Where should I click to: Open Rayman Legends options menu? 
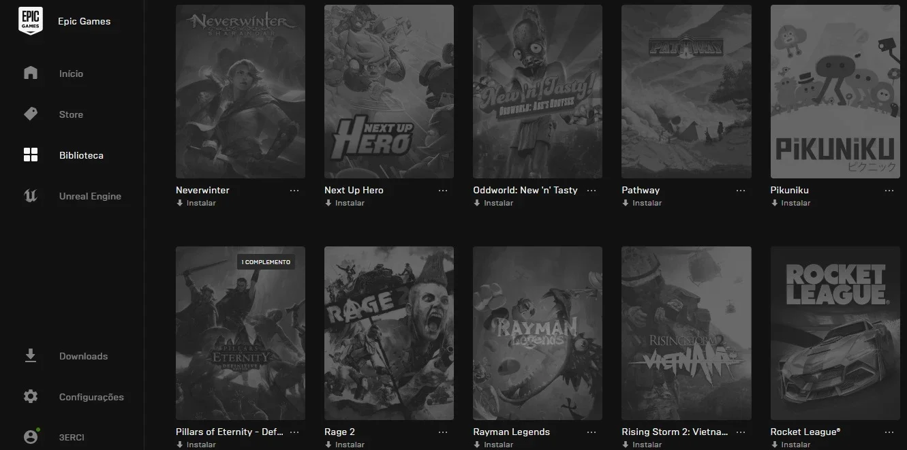click(591, 432)
